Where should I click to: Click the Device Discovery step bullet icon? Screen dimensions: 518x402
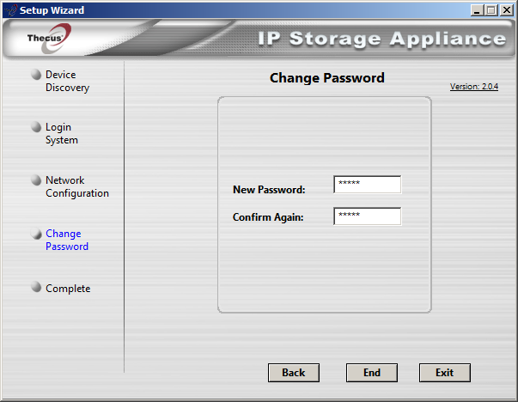pos(36,75)
